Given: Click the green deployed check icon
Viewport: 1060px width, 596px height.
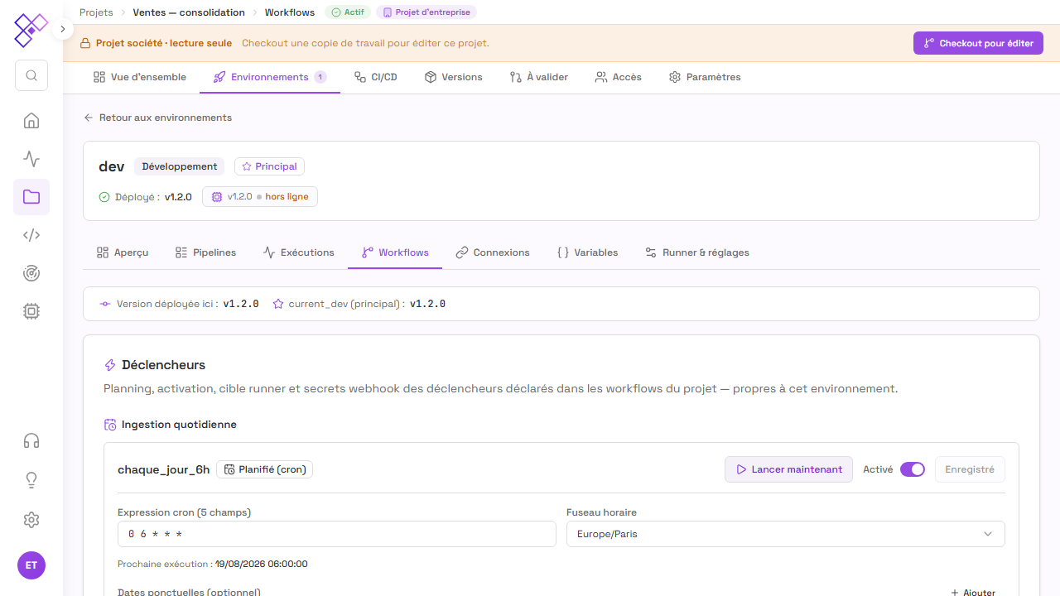Looking at the screenshot, I should [x=104, y=197].
